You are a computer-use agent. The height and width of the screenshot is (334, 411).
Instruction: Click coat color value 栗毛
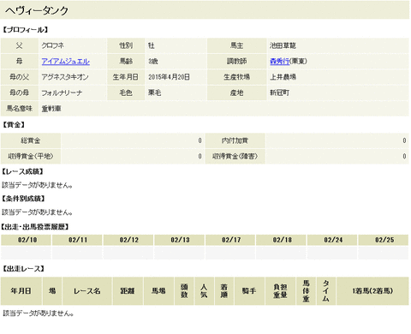154,92
